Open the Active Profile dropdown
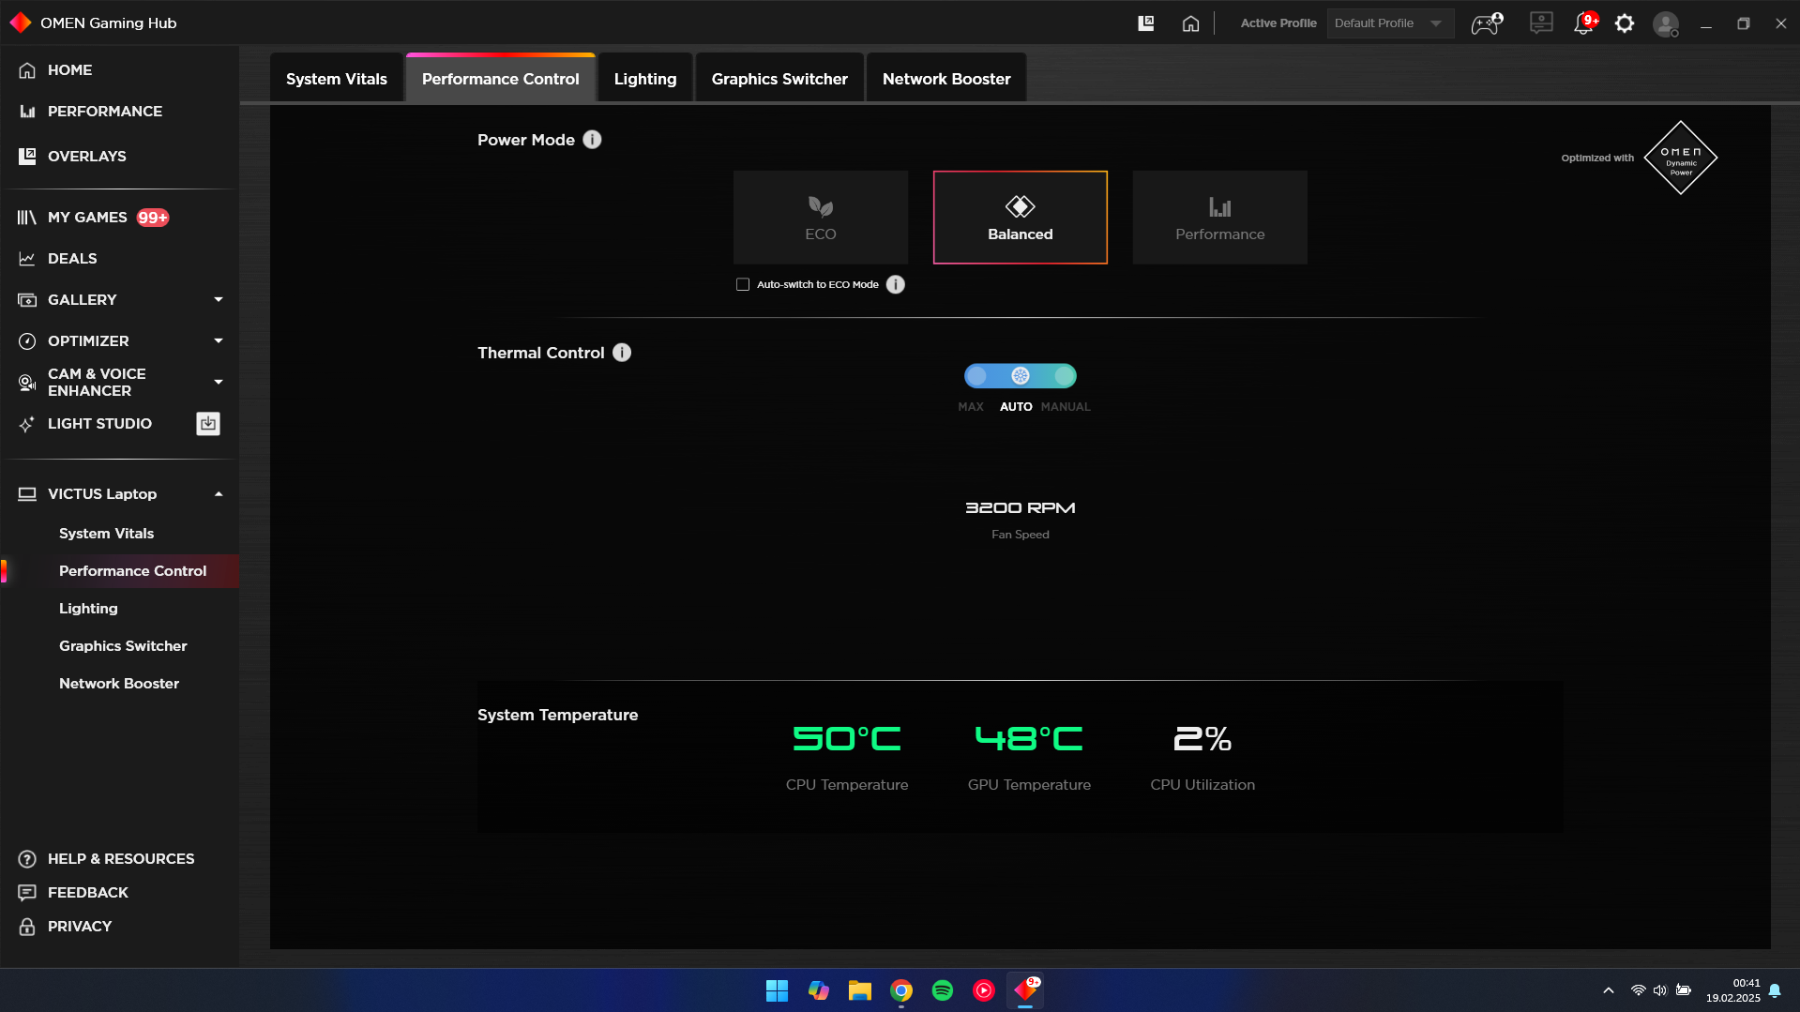Screen dimensions: 1800x1012 [1390, 23]
